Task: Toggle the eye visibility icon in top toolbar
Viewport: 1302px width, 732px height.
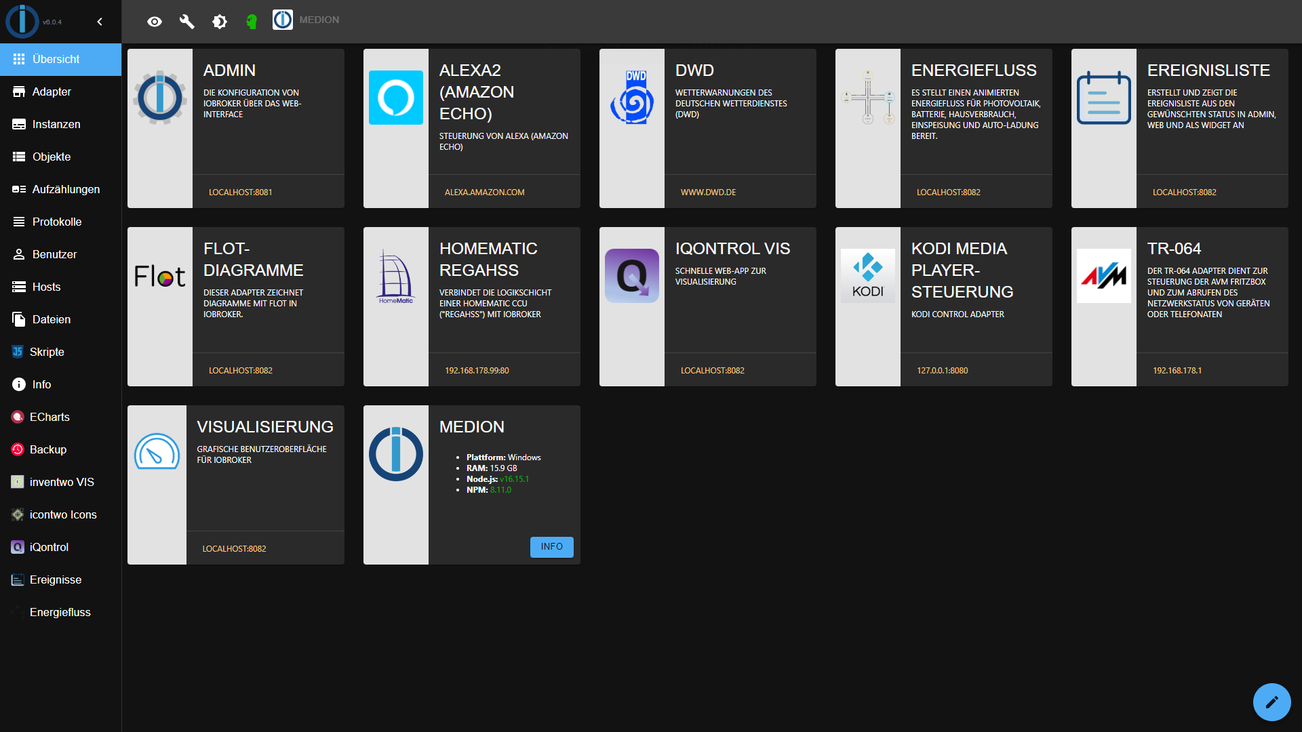Action: pyautogui.click(x=155, y=22)
